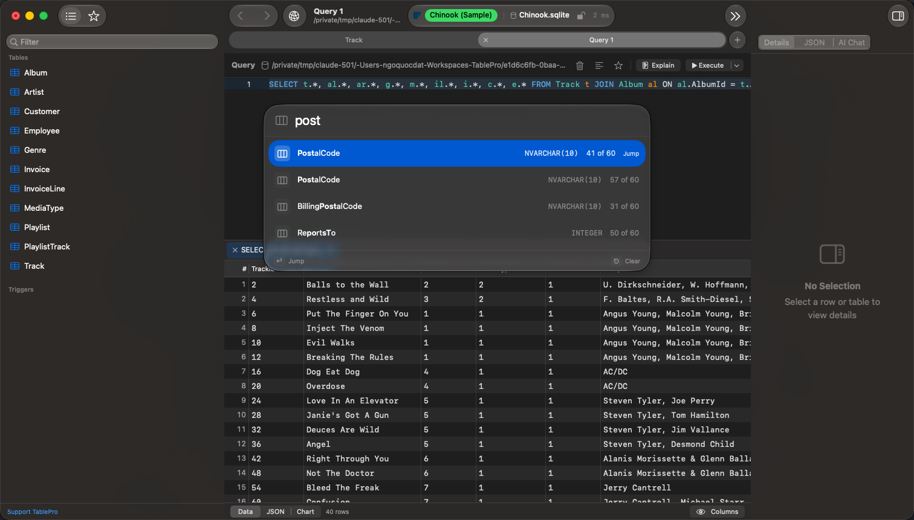
Task: Switch to the bottom JSON view
Action: point(276,512)
